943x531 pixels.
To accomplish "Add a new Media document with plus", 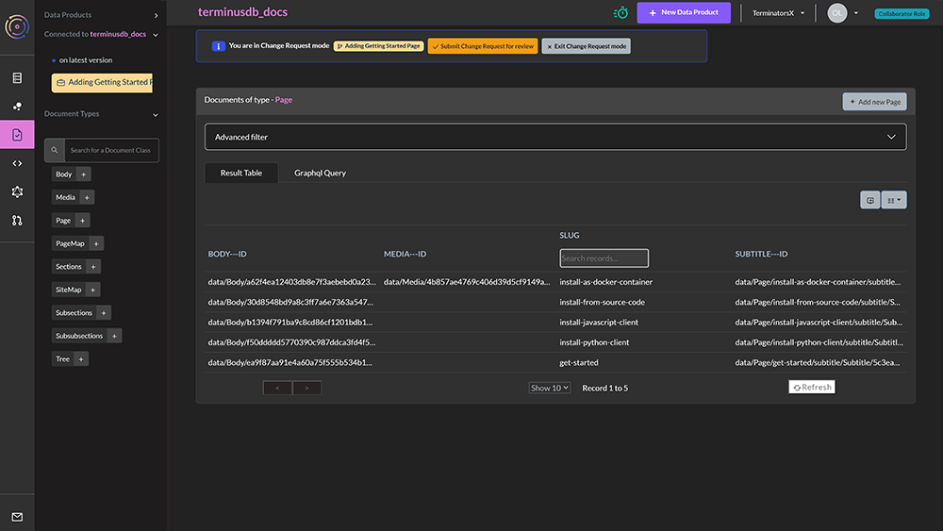I will (87, 197).
